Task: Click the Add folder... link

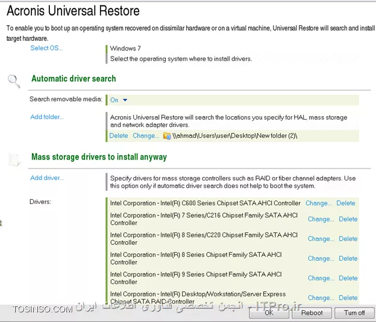Action: [47, 117]
